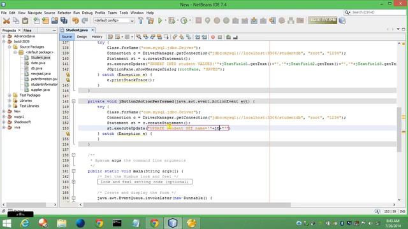Screen dimensions: 408x229
Task: Open command prompt from taskbar
Action: coord(117,223)
